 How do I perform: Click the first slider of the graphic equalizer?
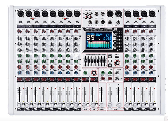click(x=86, y=62)
